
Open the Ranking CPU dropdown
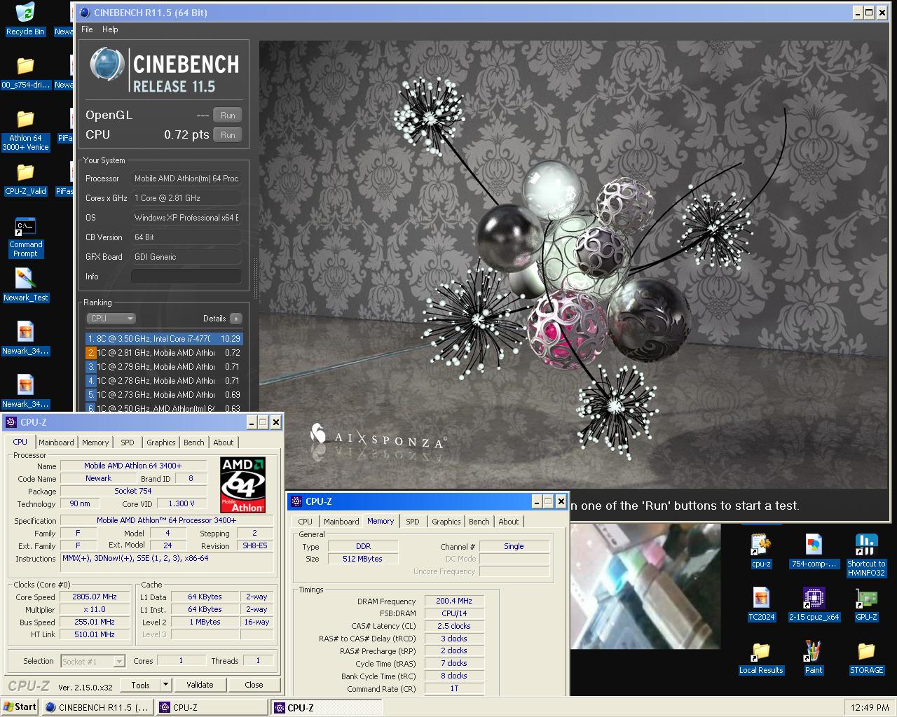[x=110, y=318]
